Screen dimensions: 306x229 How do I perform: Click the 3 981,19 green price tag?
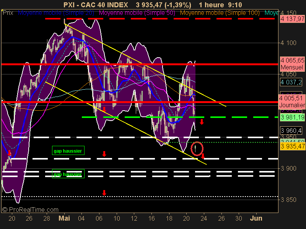tap(292, 117)
